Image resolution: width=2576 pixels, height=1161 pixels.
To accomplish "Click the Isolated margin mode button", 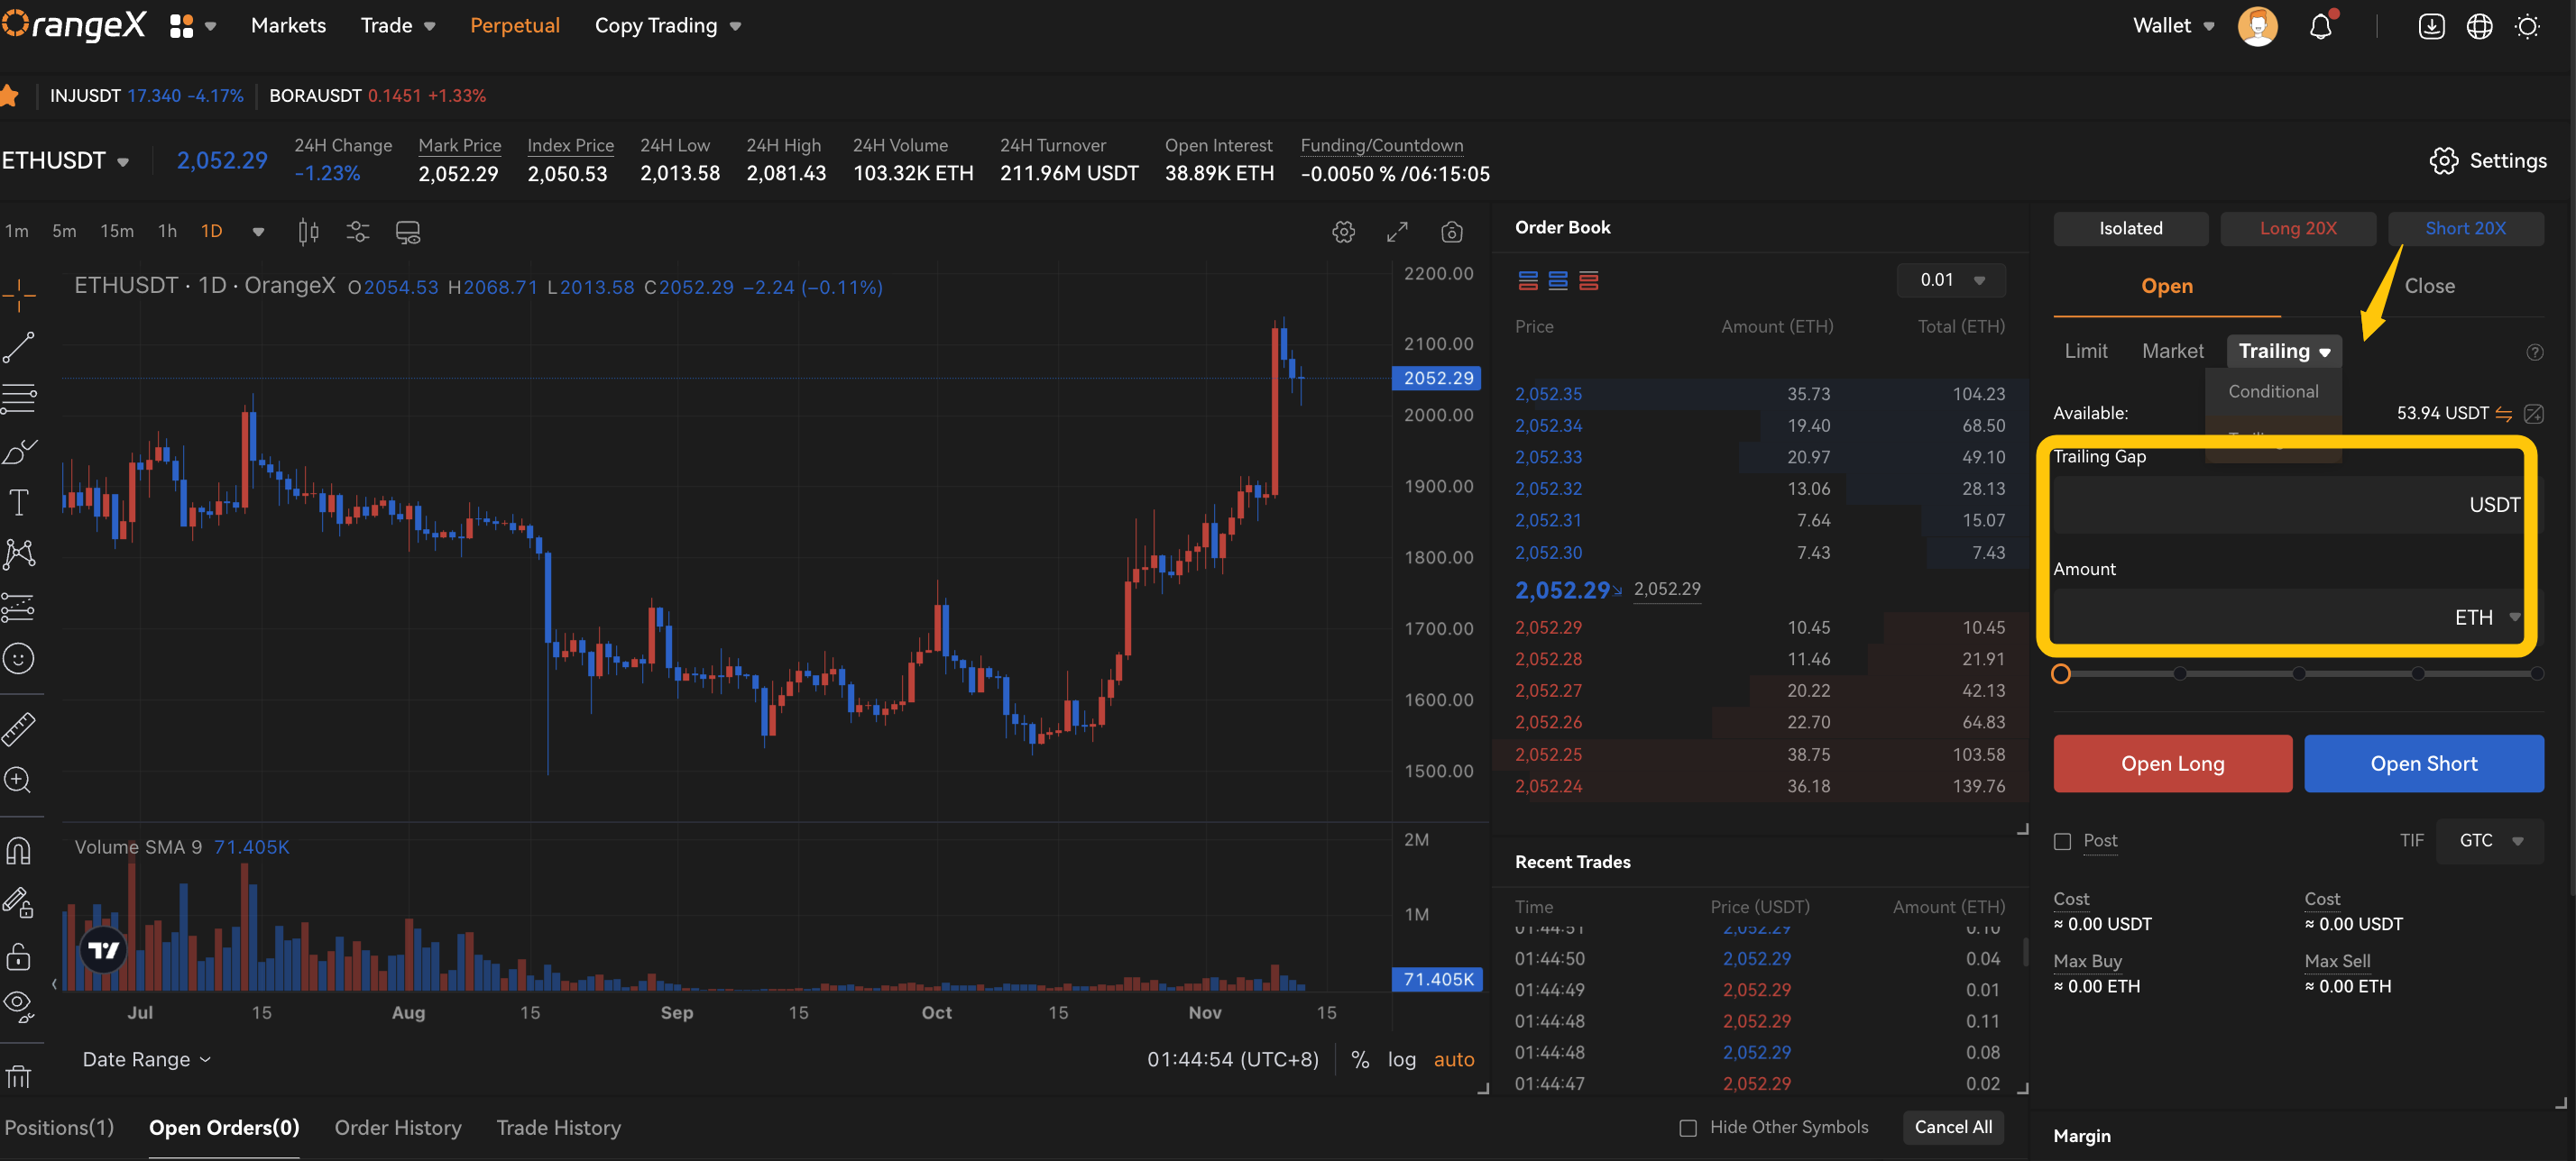I will [2131, 229].
